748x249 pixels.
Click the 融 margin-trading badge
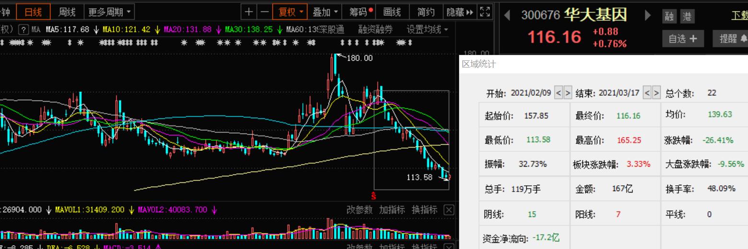pyautogui.click(x=670, y=17)
